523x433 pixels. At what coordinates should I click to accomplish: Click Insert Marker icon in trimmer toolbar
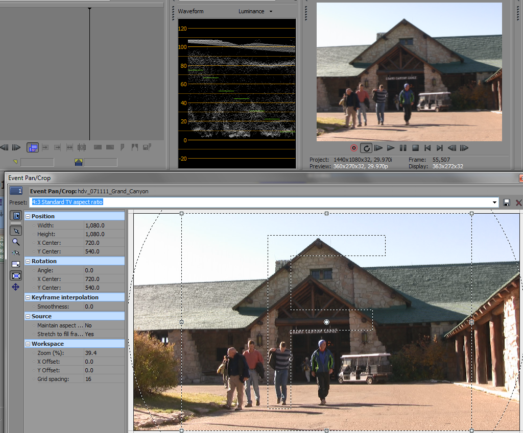[x=123, y=147]
